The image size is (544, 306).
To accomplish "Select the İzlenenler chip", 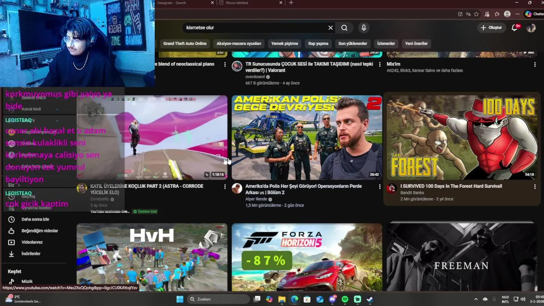I will pos(386,43).
